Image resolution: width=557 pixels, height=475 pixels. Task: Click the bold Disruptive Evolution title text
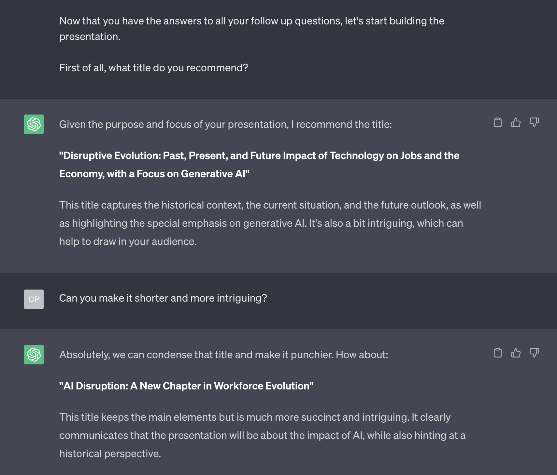coord(259,165)
